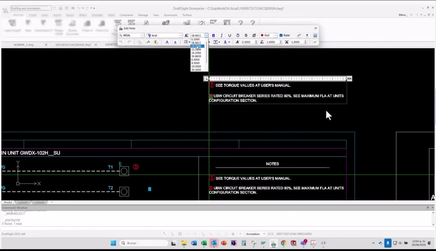Click the note ruler bar
The height and width of the screenshot is (251, 436).
[x=277, y=79]
